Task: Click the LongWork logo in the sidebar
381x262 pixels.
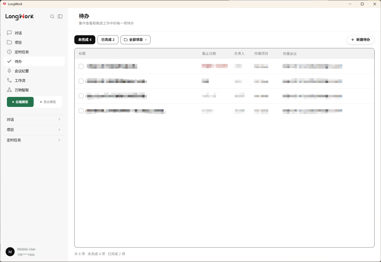Action: 19,17
